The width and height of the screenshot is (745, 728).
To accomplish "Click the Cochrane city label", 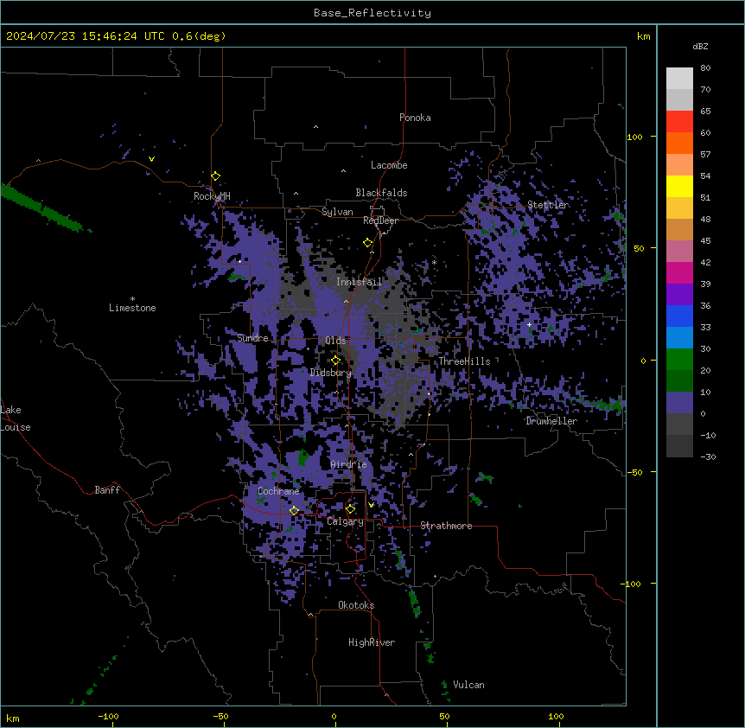I will (x=278, y=491).
